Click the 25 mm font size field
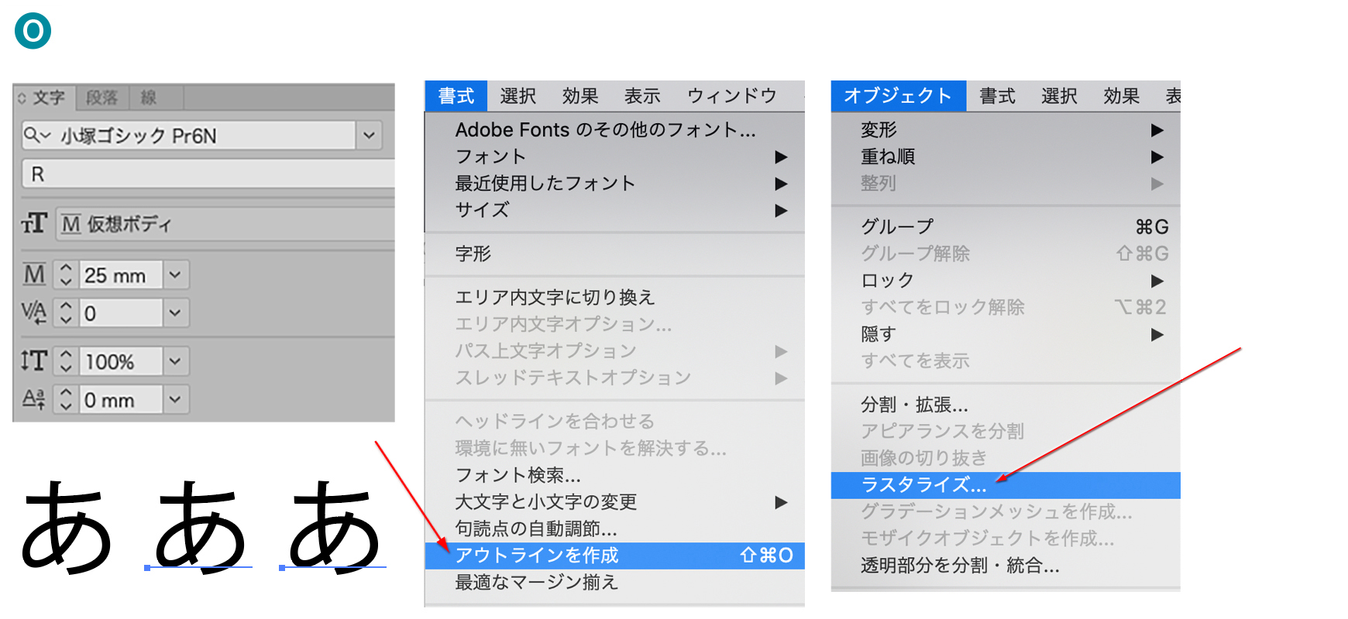Image resolution: width=1348 pixels, height=619 pixels. [x=120, y=275]
